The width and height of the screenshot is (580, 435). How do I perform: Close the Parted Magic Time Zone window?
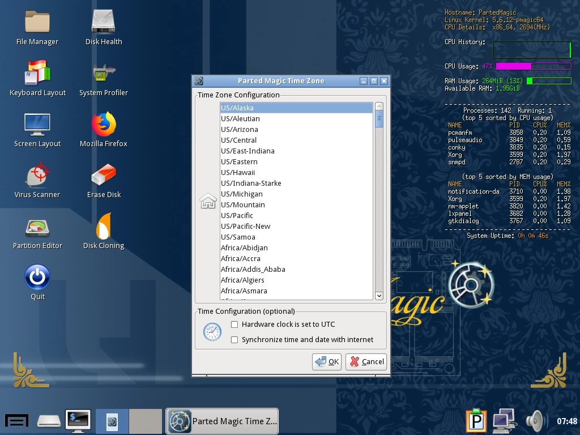pyautogui.click(x=384, y=81)
